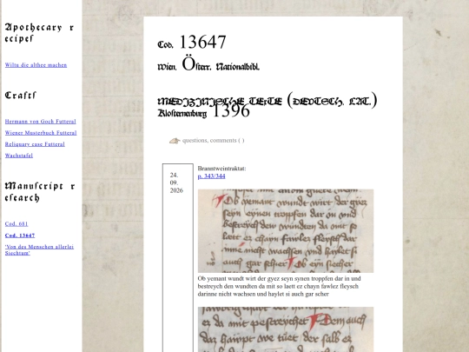The height and width of the screenshot is (352, 469).
Task: Open Reliquary case Futteral link
Action: 35,144
